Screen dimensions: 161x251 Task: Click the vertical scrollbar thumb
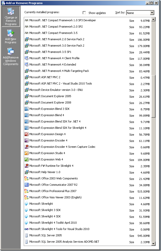click(x=153, y=96)
